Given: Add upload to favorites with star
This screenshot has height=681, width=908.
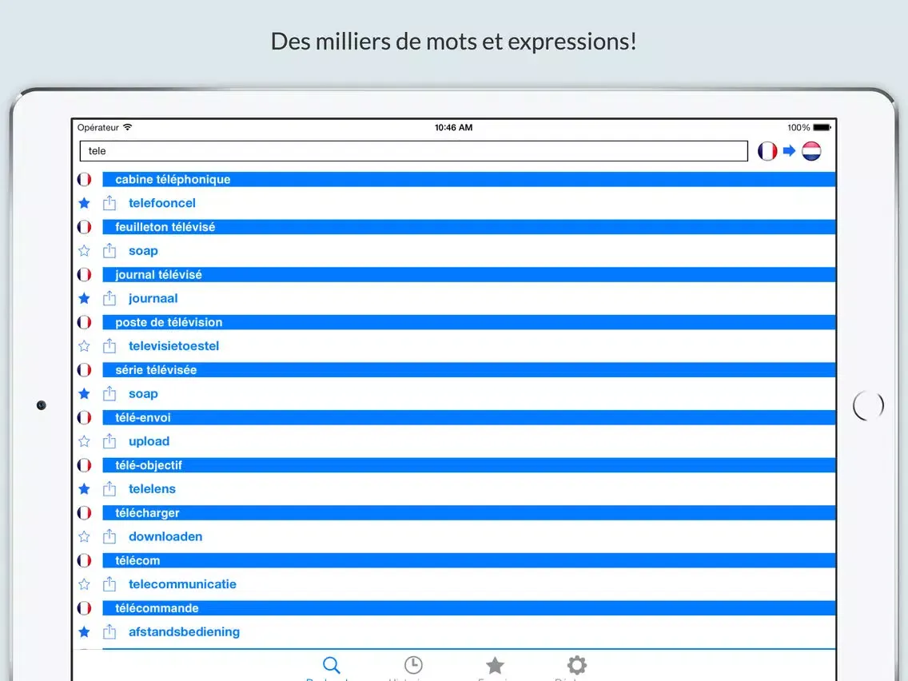Looking at the screenshot, I should (x=84, y=441).
